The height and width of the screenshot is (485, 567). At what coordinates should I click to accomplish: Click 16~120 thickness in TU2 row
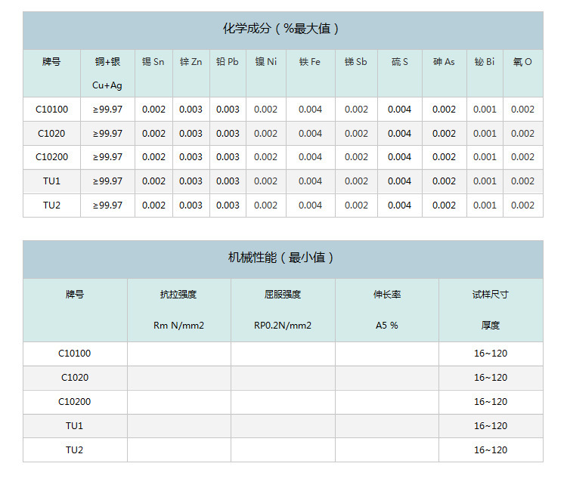tap(491, 450)
